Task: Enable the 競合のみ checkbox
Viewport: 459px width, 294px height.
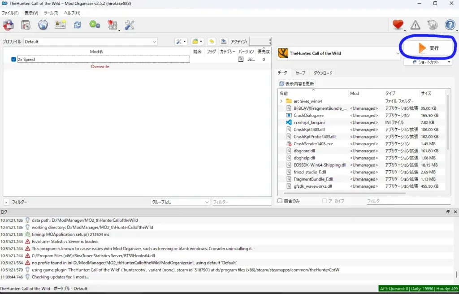Action: click(280, 201)
